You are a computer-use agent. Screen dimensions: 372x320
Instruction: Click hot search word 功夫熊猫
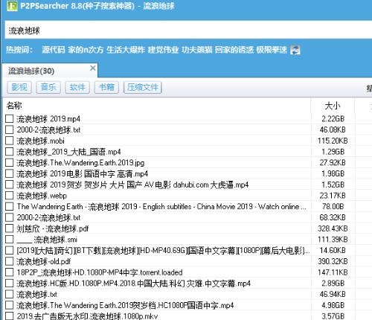coord(197,50)
